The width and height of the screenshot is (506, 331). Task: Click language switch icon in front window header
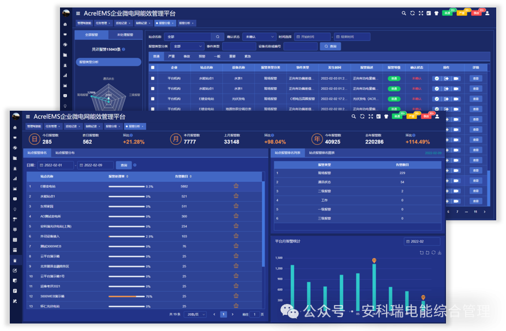pyautogui.click(x=378, y=116)
